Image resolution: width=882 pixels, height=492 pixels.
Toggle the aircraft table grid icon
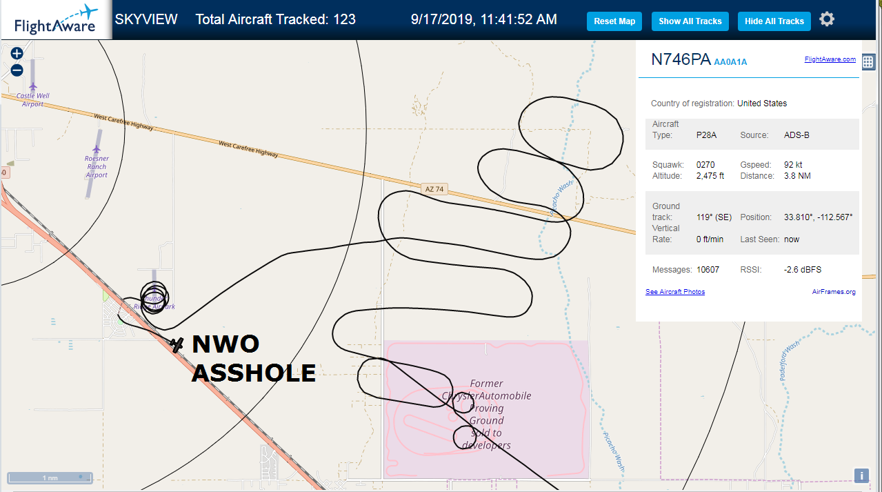(x=868, y=62)
